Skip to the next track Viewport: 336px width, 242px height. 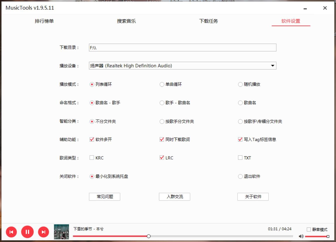43,232
